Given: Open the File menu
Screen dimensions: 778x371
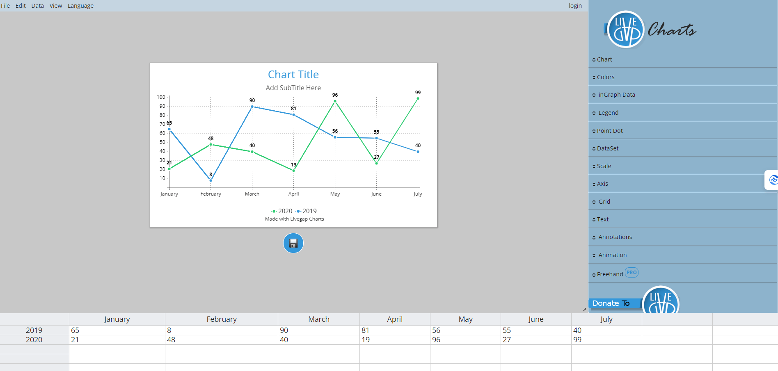Looking at the screenshot, I should click(x=5, y=5).
